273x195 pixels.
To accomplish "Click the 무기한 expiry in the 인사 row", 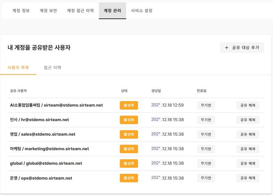I will (206, 120).
